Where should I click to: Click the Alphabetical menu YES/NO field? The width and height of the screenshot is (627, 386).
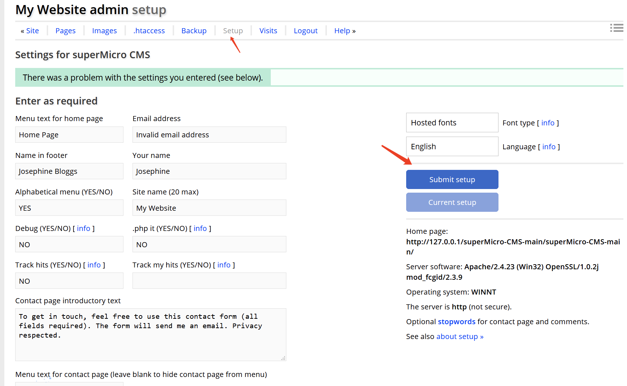click(69, 207)
